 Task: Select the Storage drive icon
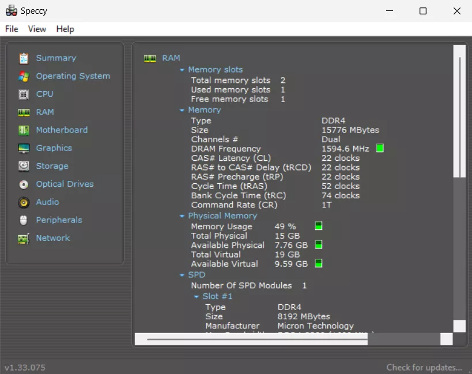point(24,166)
